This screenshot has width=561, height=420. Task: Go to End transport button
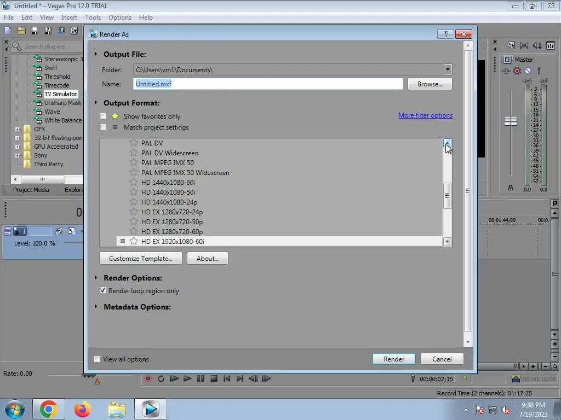(240, 378)
